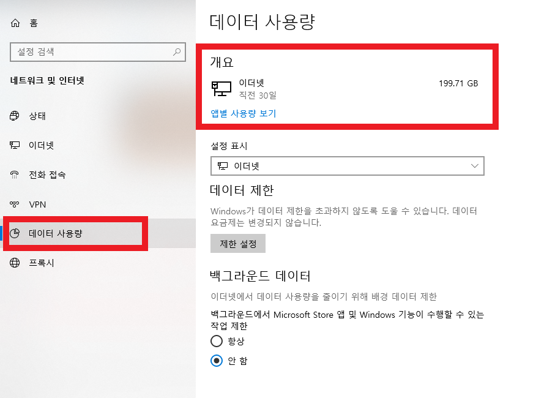The height and width of the screenshot is (398, 547).
Task: Click the small Ethernet icon inside 설정 표시 dropdown
Action: pyautogui.click(x=223, y=166)
